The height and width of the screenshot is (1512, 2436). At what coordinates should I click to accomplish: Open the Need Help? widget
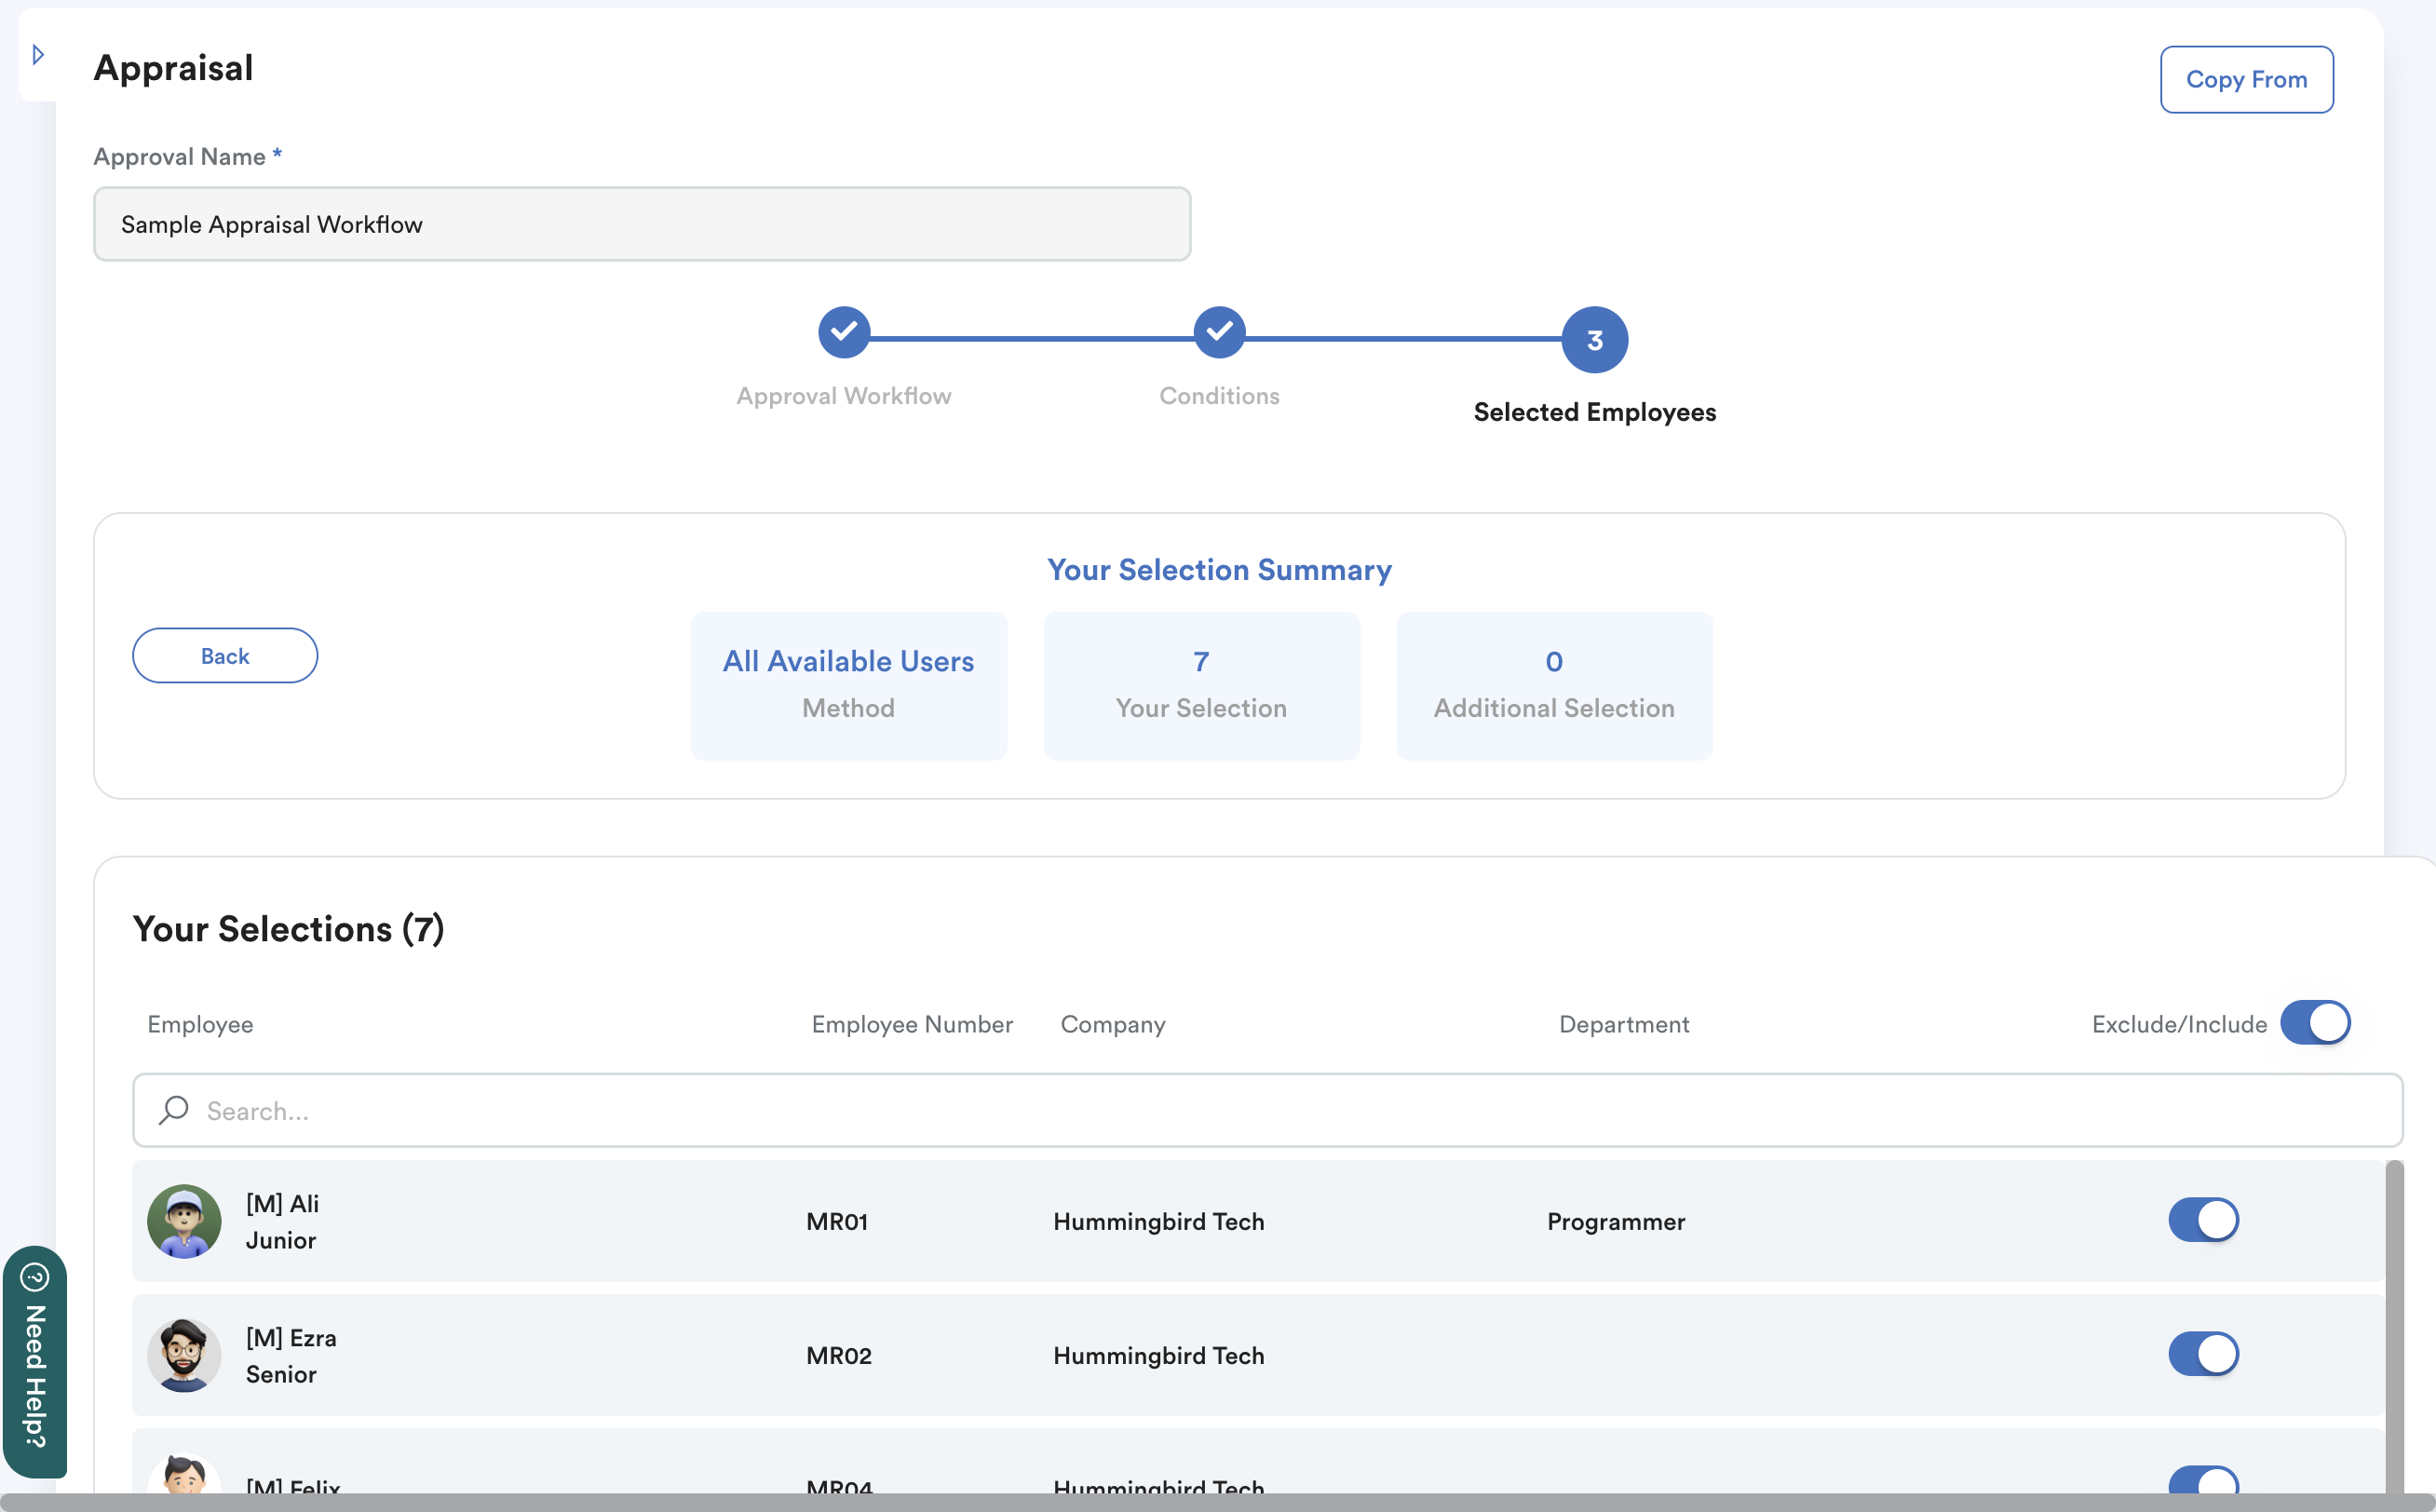35,1361
